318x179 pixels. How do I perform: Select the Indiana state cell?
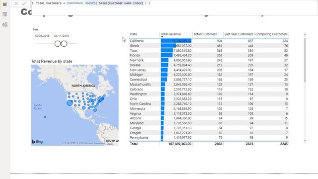135,65
